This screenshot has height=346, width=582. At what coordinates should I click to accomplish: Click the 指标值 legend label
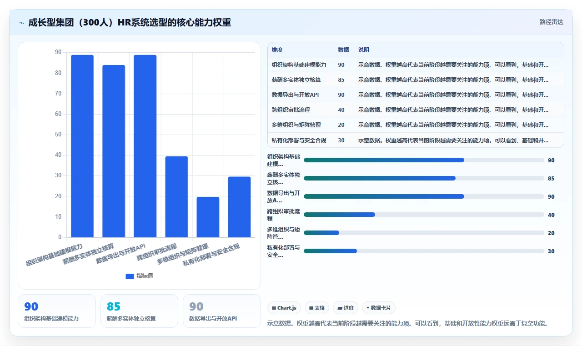click(x=145, y=276)
